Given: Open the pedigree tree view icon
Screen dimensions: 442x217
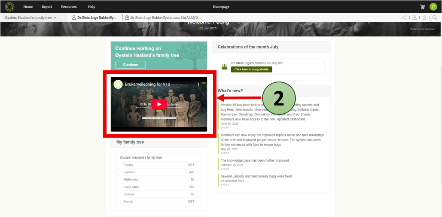Looking at the screenshot, I should [404, 18].
